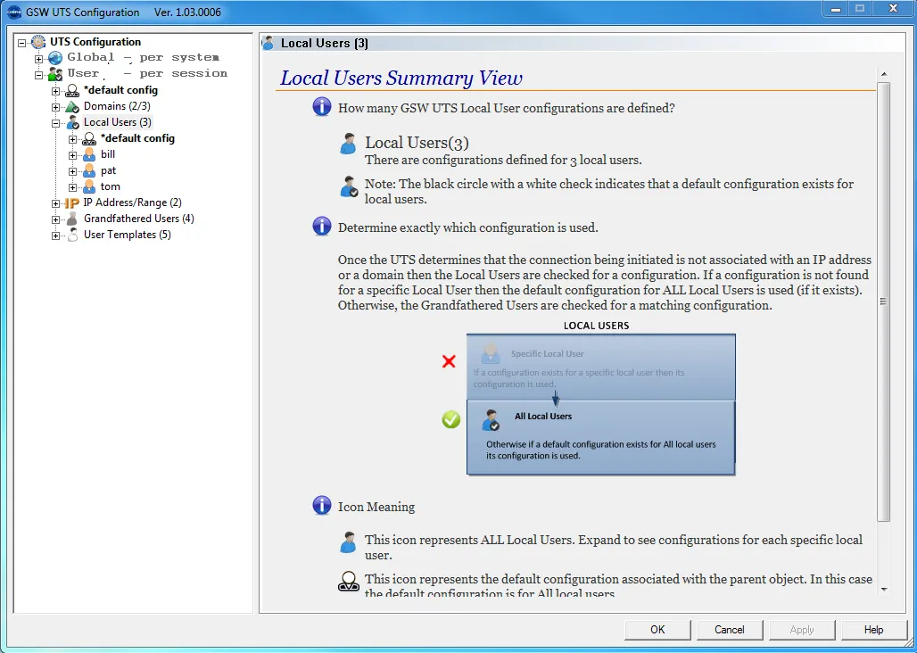The height and width of the screenshot is (653, 917).
Task: Click the user icon in Local Users header bar
Action: point(268,43)
